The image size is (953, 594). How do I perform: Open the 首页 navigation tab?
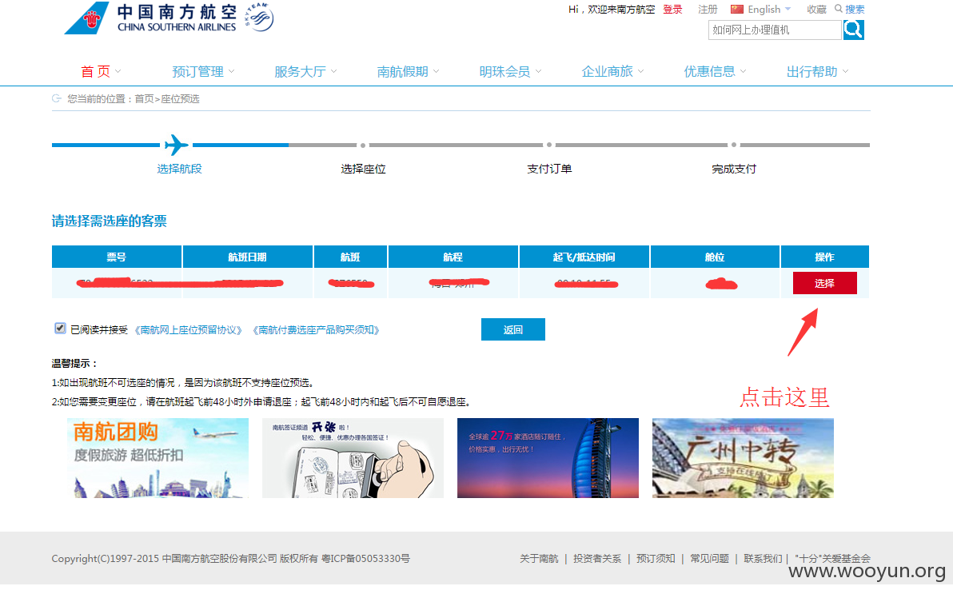[x=95, y=72]
